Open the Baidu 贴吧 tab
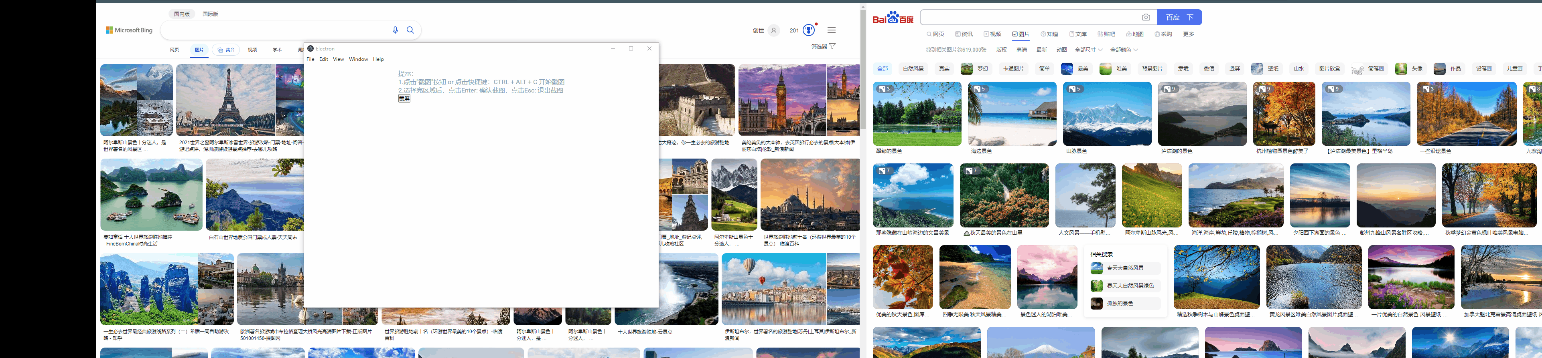This screenshot has height=358, width=1542. tap(1106, 34)
